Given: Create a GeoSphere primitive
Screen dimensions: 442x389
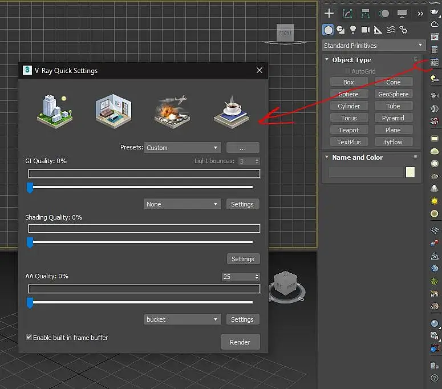Looking at the screenshot, I should (394, 94).
